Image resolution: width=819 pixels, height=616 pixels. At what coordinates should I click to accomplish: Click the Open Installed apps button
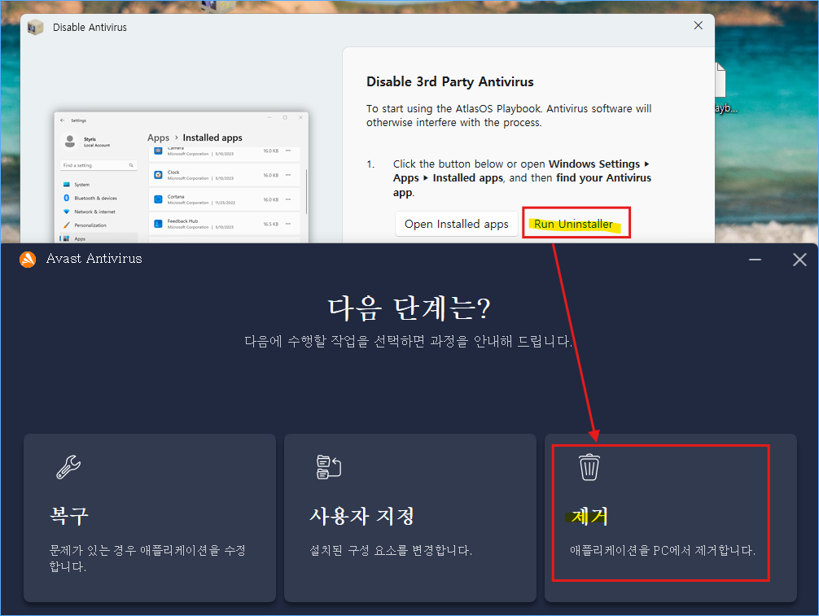[456, 224]
